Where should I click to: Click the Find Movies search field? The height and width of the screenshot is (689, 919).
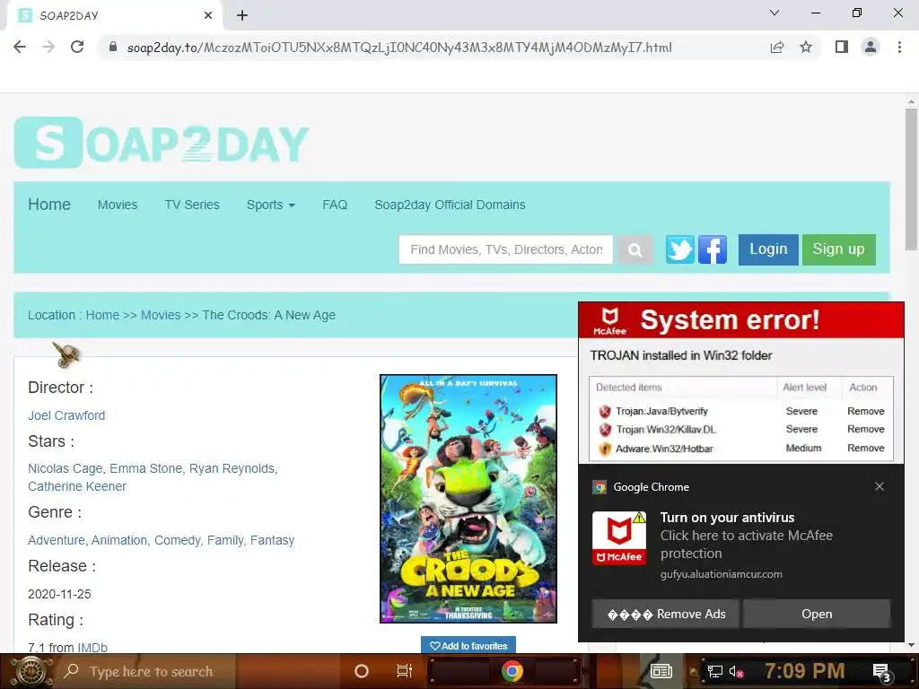[x=506, y=250]
